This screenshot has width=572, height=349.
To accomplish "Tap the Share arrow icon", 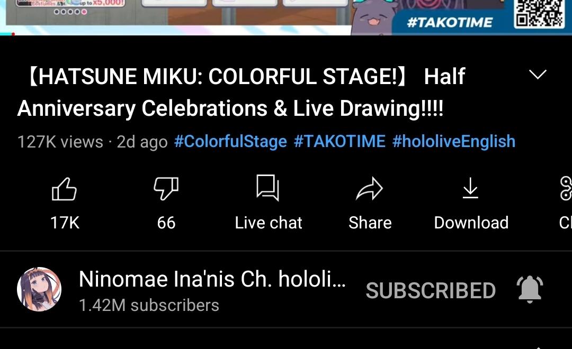I will [369, 189].
